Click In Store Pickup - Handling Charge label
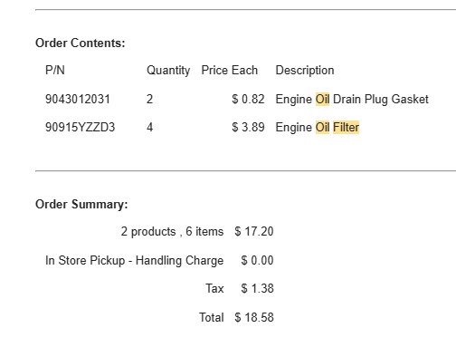Viewport: 456px width, 347px height. [135, 261]
